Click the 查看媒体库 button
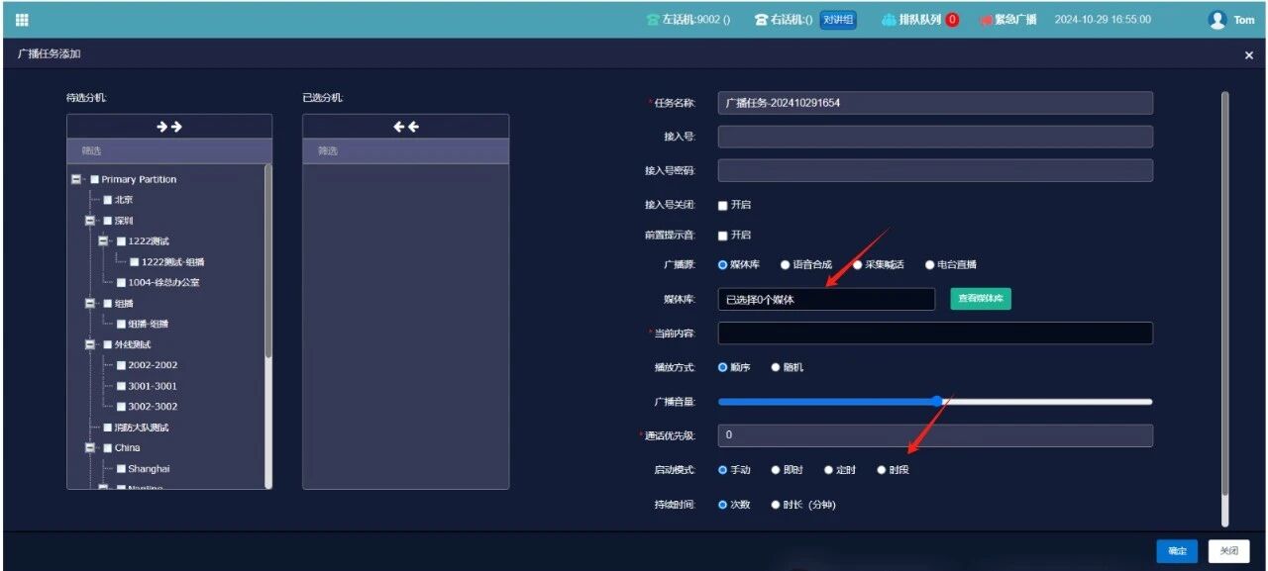This screenshot has height=571, width=1268. point(981,299)
